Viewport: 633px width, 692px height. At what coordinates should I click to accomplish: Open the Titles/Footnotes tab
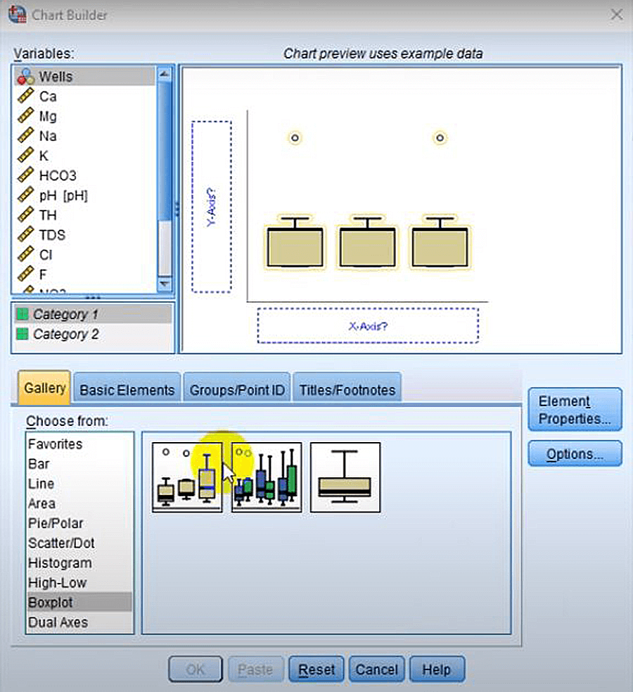pyautogui.click(x=347, y=388)
